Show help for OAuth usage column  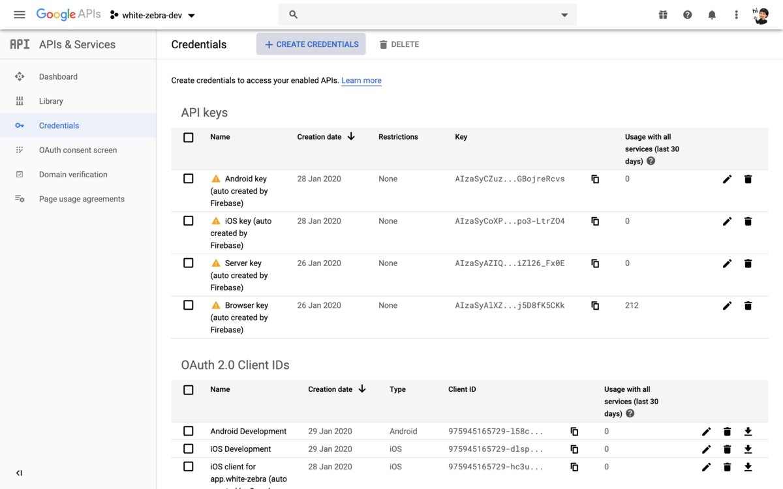630,413
